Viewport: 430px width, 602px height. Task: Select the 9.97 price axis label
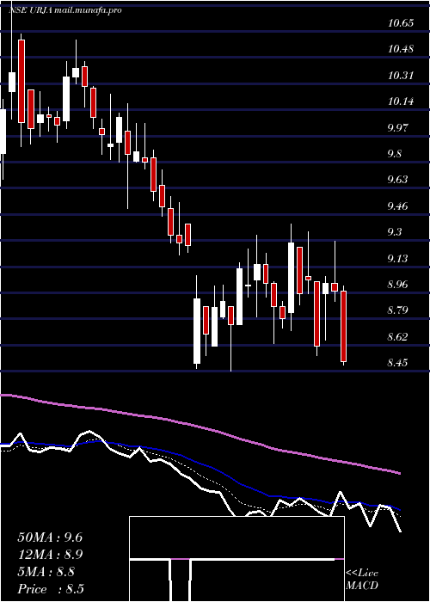point(398,128)
